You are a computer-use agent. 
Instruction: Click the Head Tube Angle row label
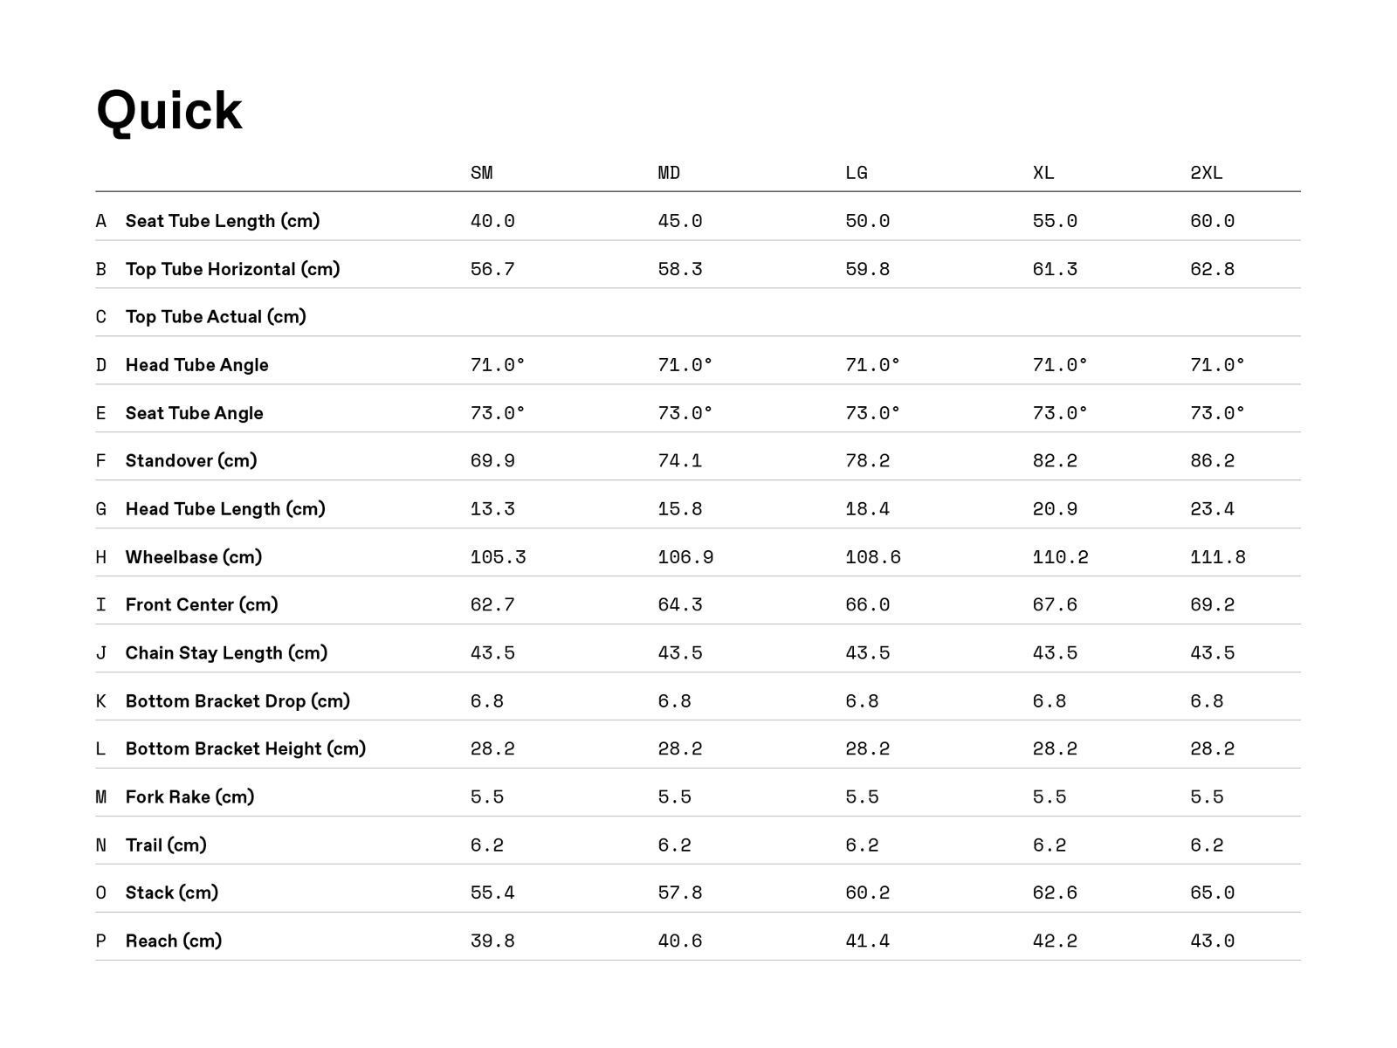(x=196, y=365)
